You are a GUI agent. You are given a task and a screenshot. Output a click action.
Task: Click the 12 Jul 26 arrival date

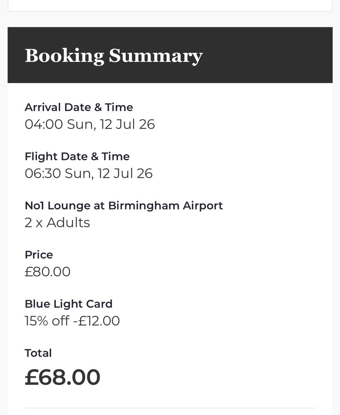127,124
